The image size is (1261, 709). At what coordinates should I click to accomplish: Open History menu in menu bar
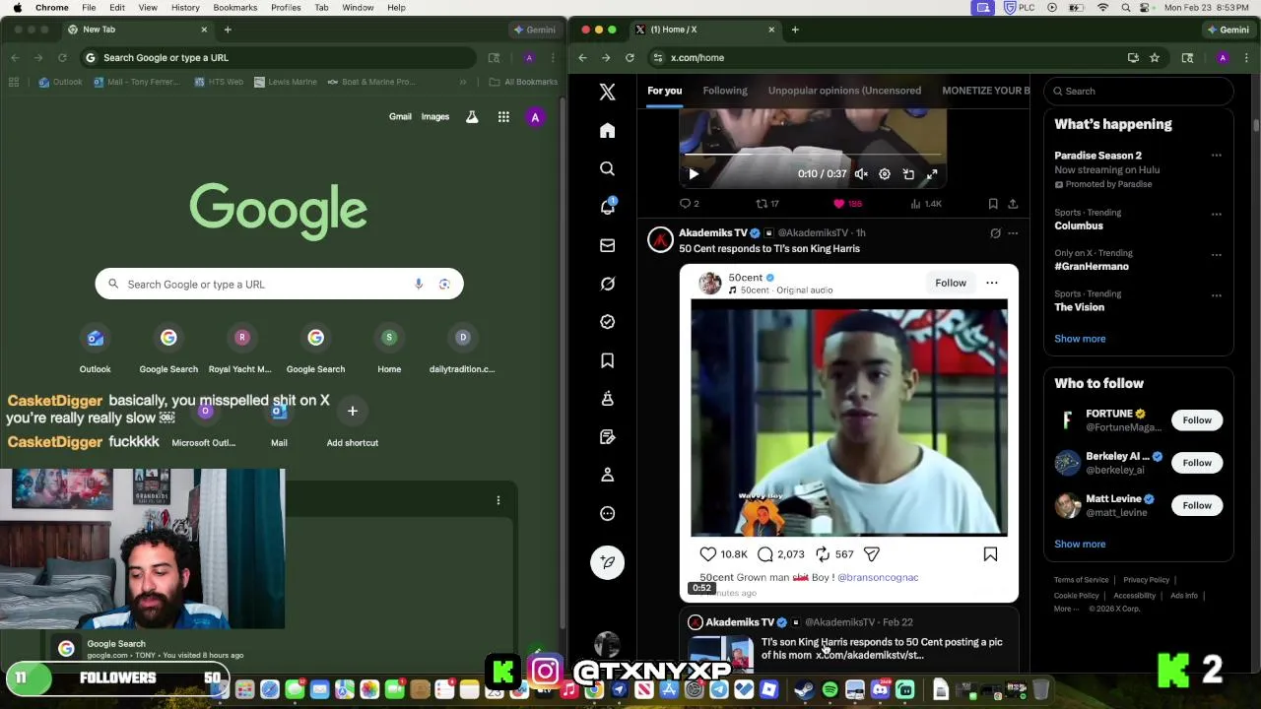[185, 7]
